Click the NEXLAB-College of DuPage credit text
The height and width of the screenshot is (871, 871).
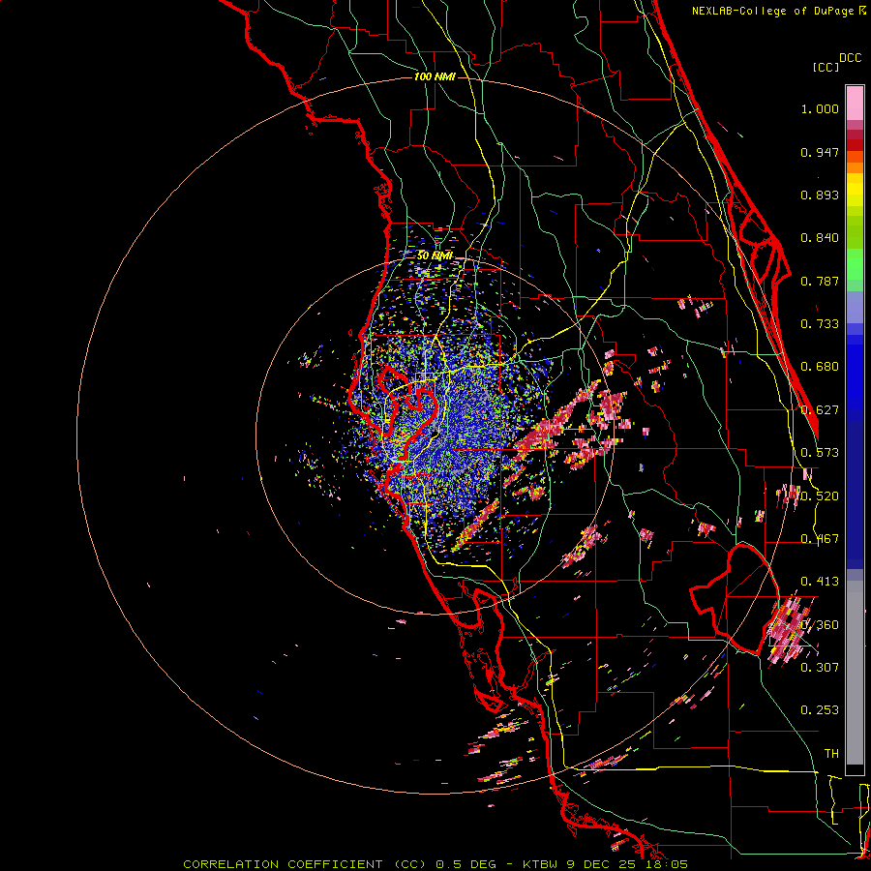click(772, 11)
